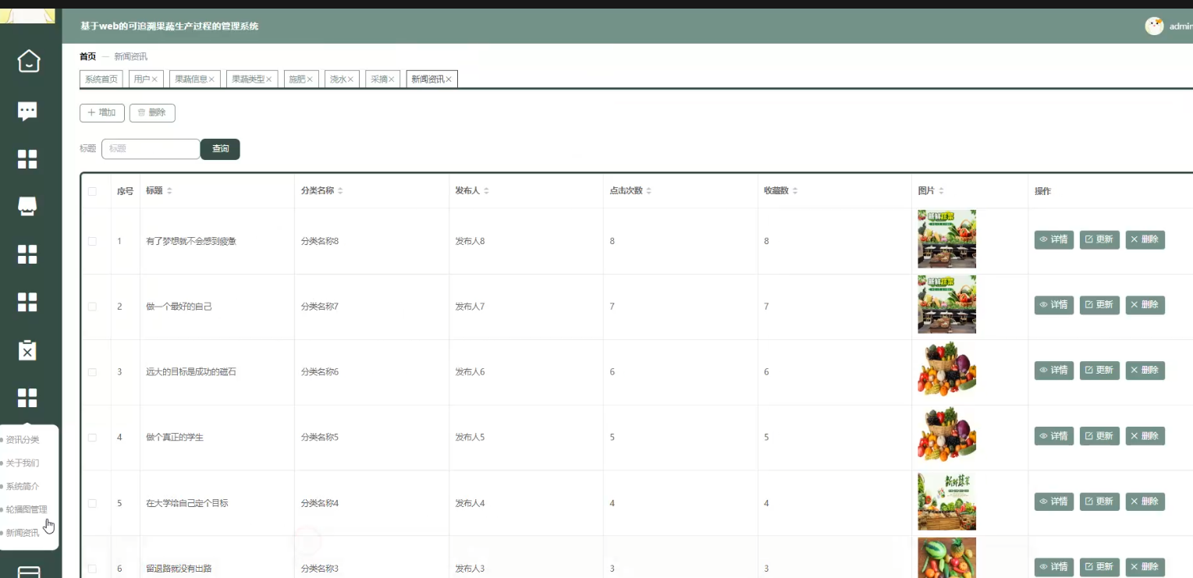This screenshot has height=578, width=1193.
Task: Check the checkbox for row 3
Action: [91, 371]
